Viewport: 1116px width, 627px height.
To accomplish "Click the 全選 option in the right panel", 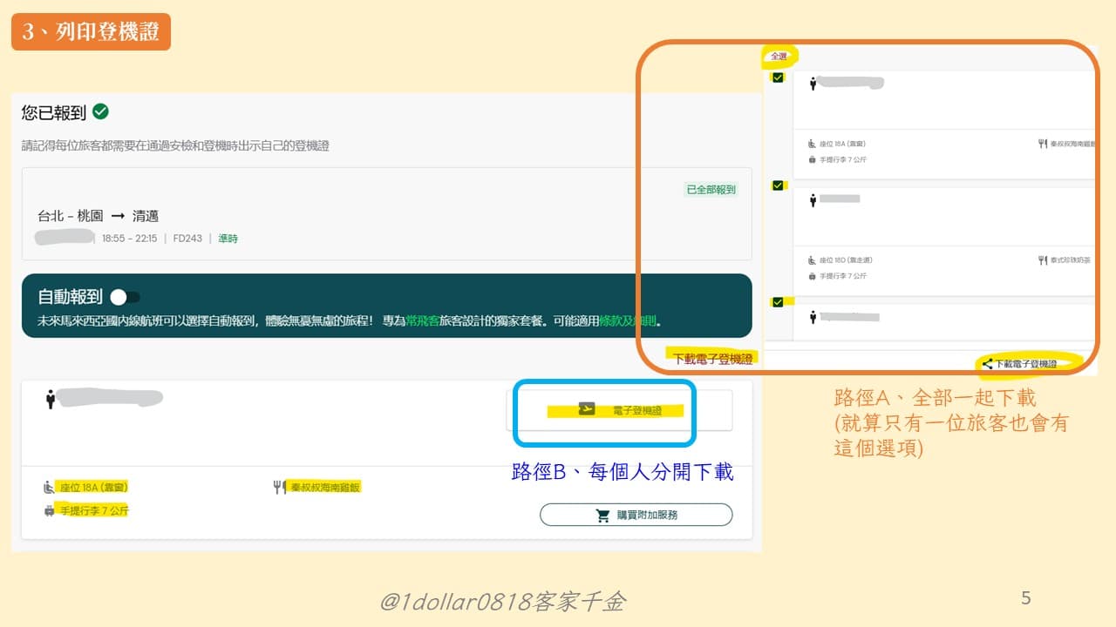I will [777, 57].
